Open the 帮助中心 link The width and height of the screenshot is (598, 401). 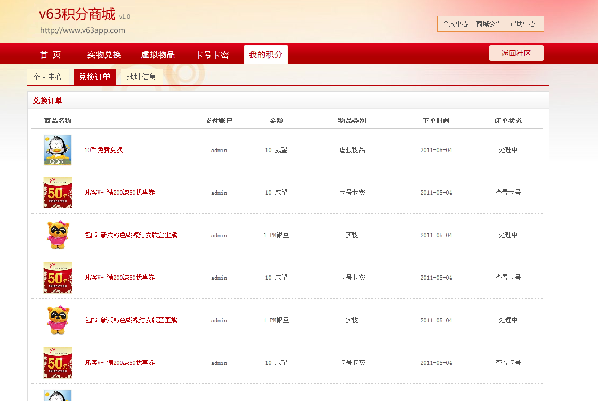pyautogui.click(x=522, y=23)
